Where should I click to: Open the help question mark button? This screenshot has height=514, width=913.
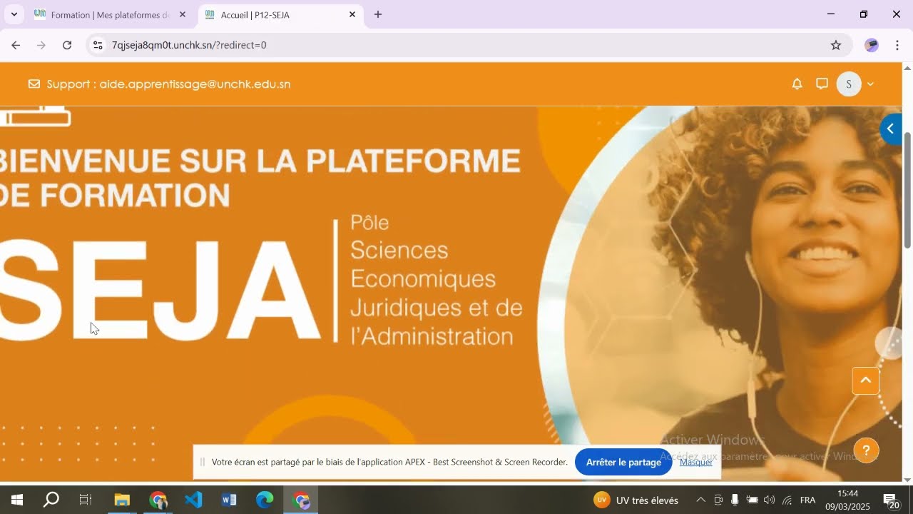[x=866, y=450]
